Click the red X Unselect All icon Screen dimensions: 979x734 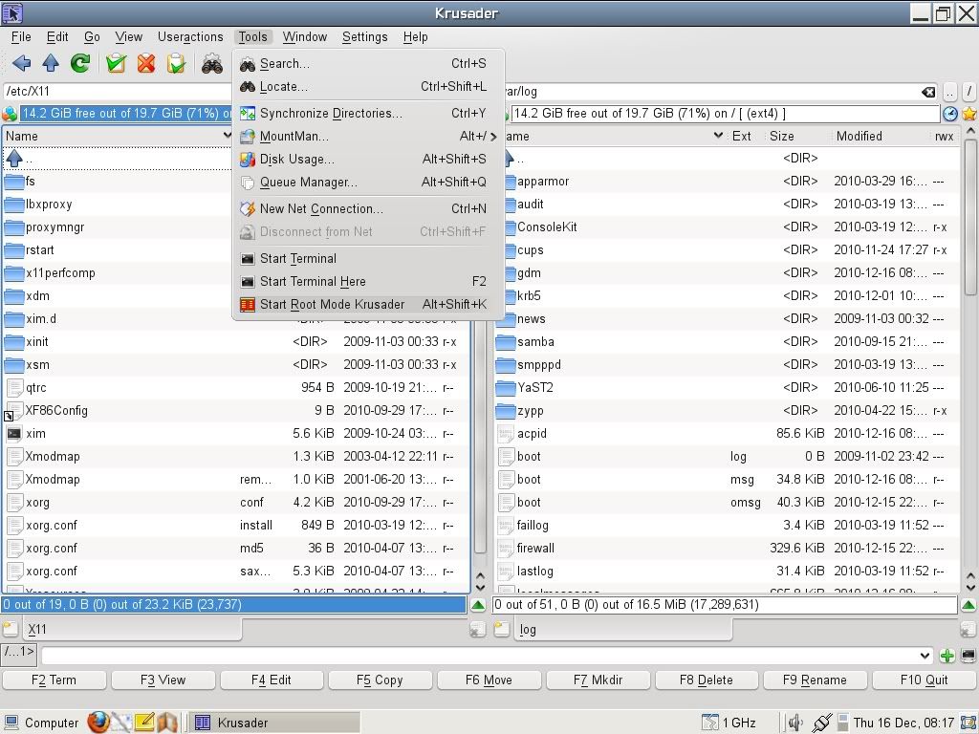146,63
